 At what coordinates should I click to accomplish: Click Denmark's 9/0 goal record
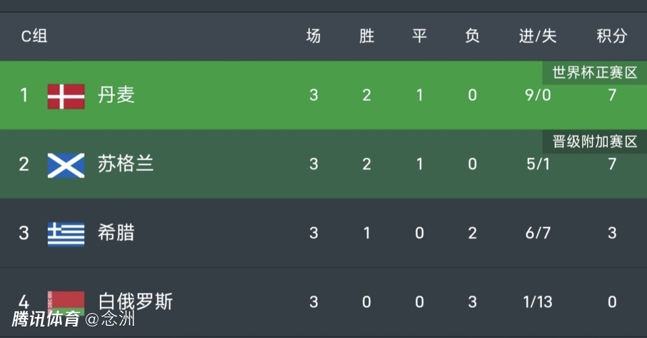coord(537,95)
